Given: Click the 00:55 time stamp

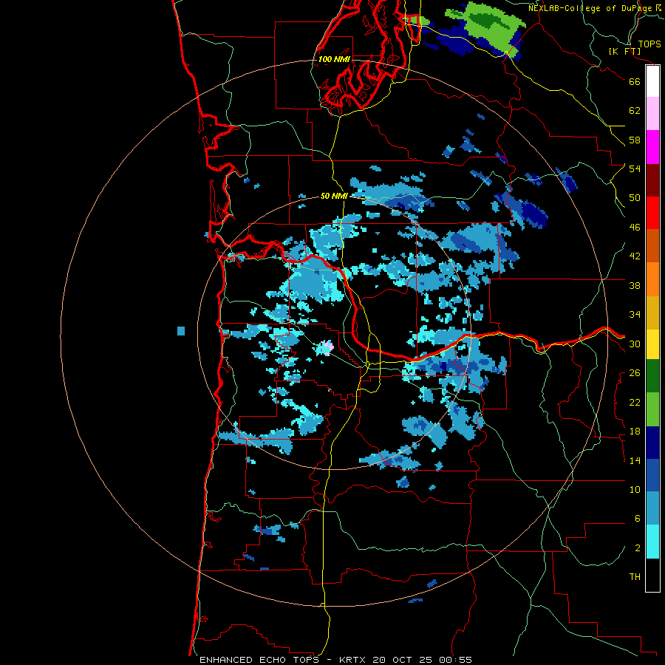Looking at the screenshot, I should pos(455,660).
